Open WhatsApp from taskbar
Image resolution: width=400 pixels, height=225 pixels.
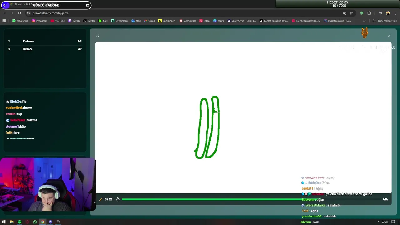click(x=35, y=222)
